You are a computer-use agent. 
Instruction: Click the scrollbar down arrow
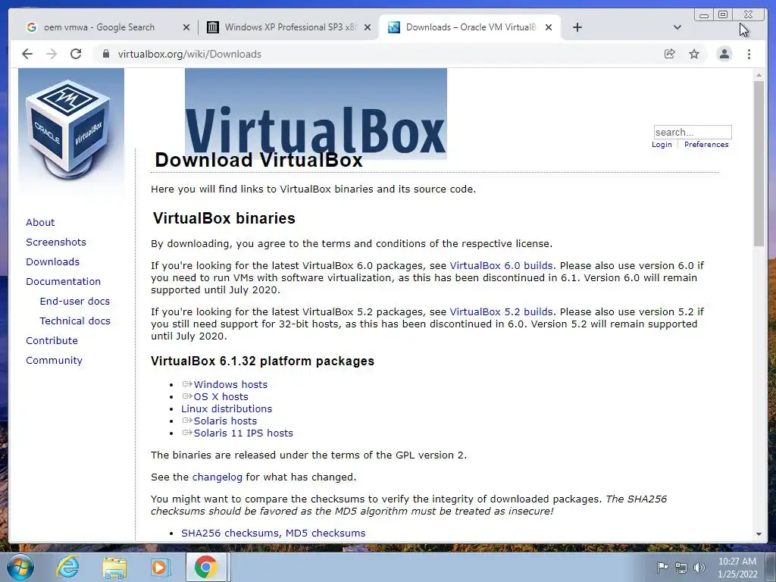(x=759, y=534)
